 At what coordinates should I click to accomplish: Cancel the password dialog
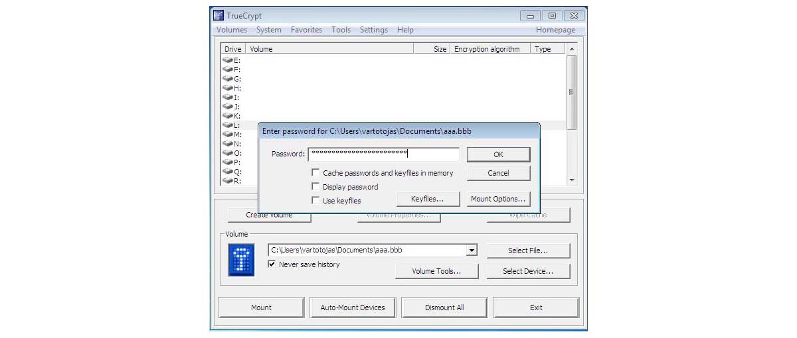tap(498, 173)
